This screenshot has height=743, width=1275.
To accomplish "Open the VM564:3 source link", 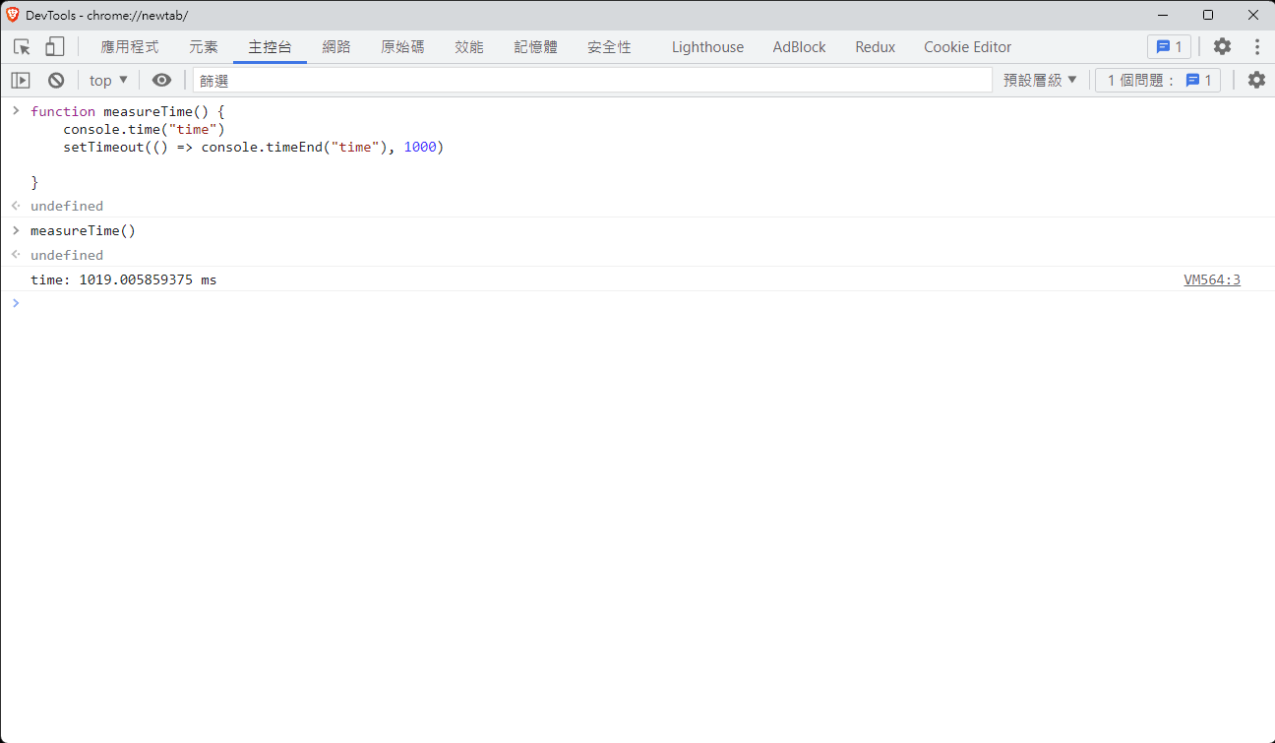I will (1211, 279).
